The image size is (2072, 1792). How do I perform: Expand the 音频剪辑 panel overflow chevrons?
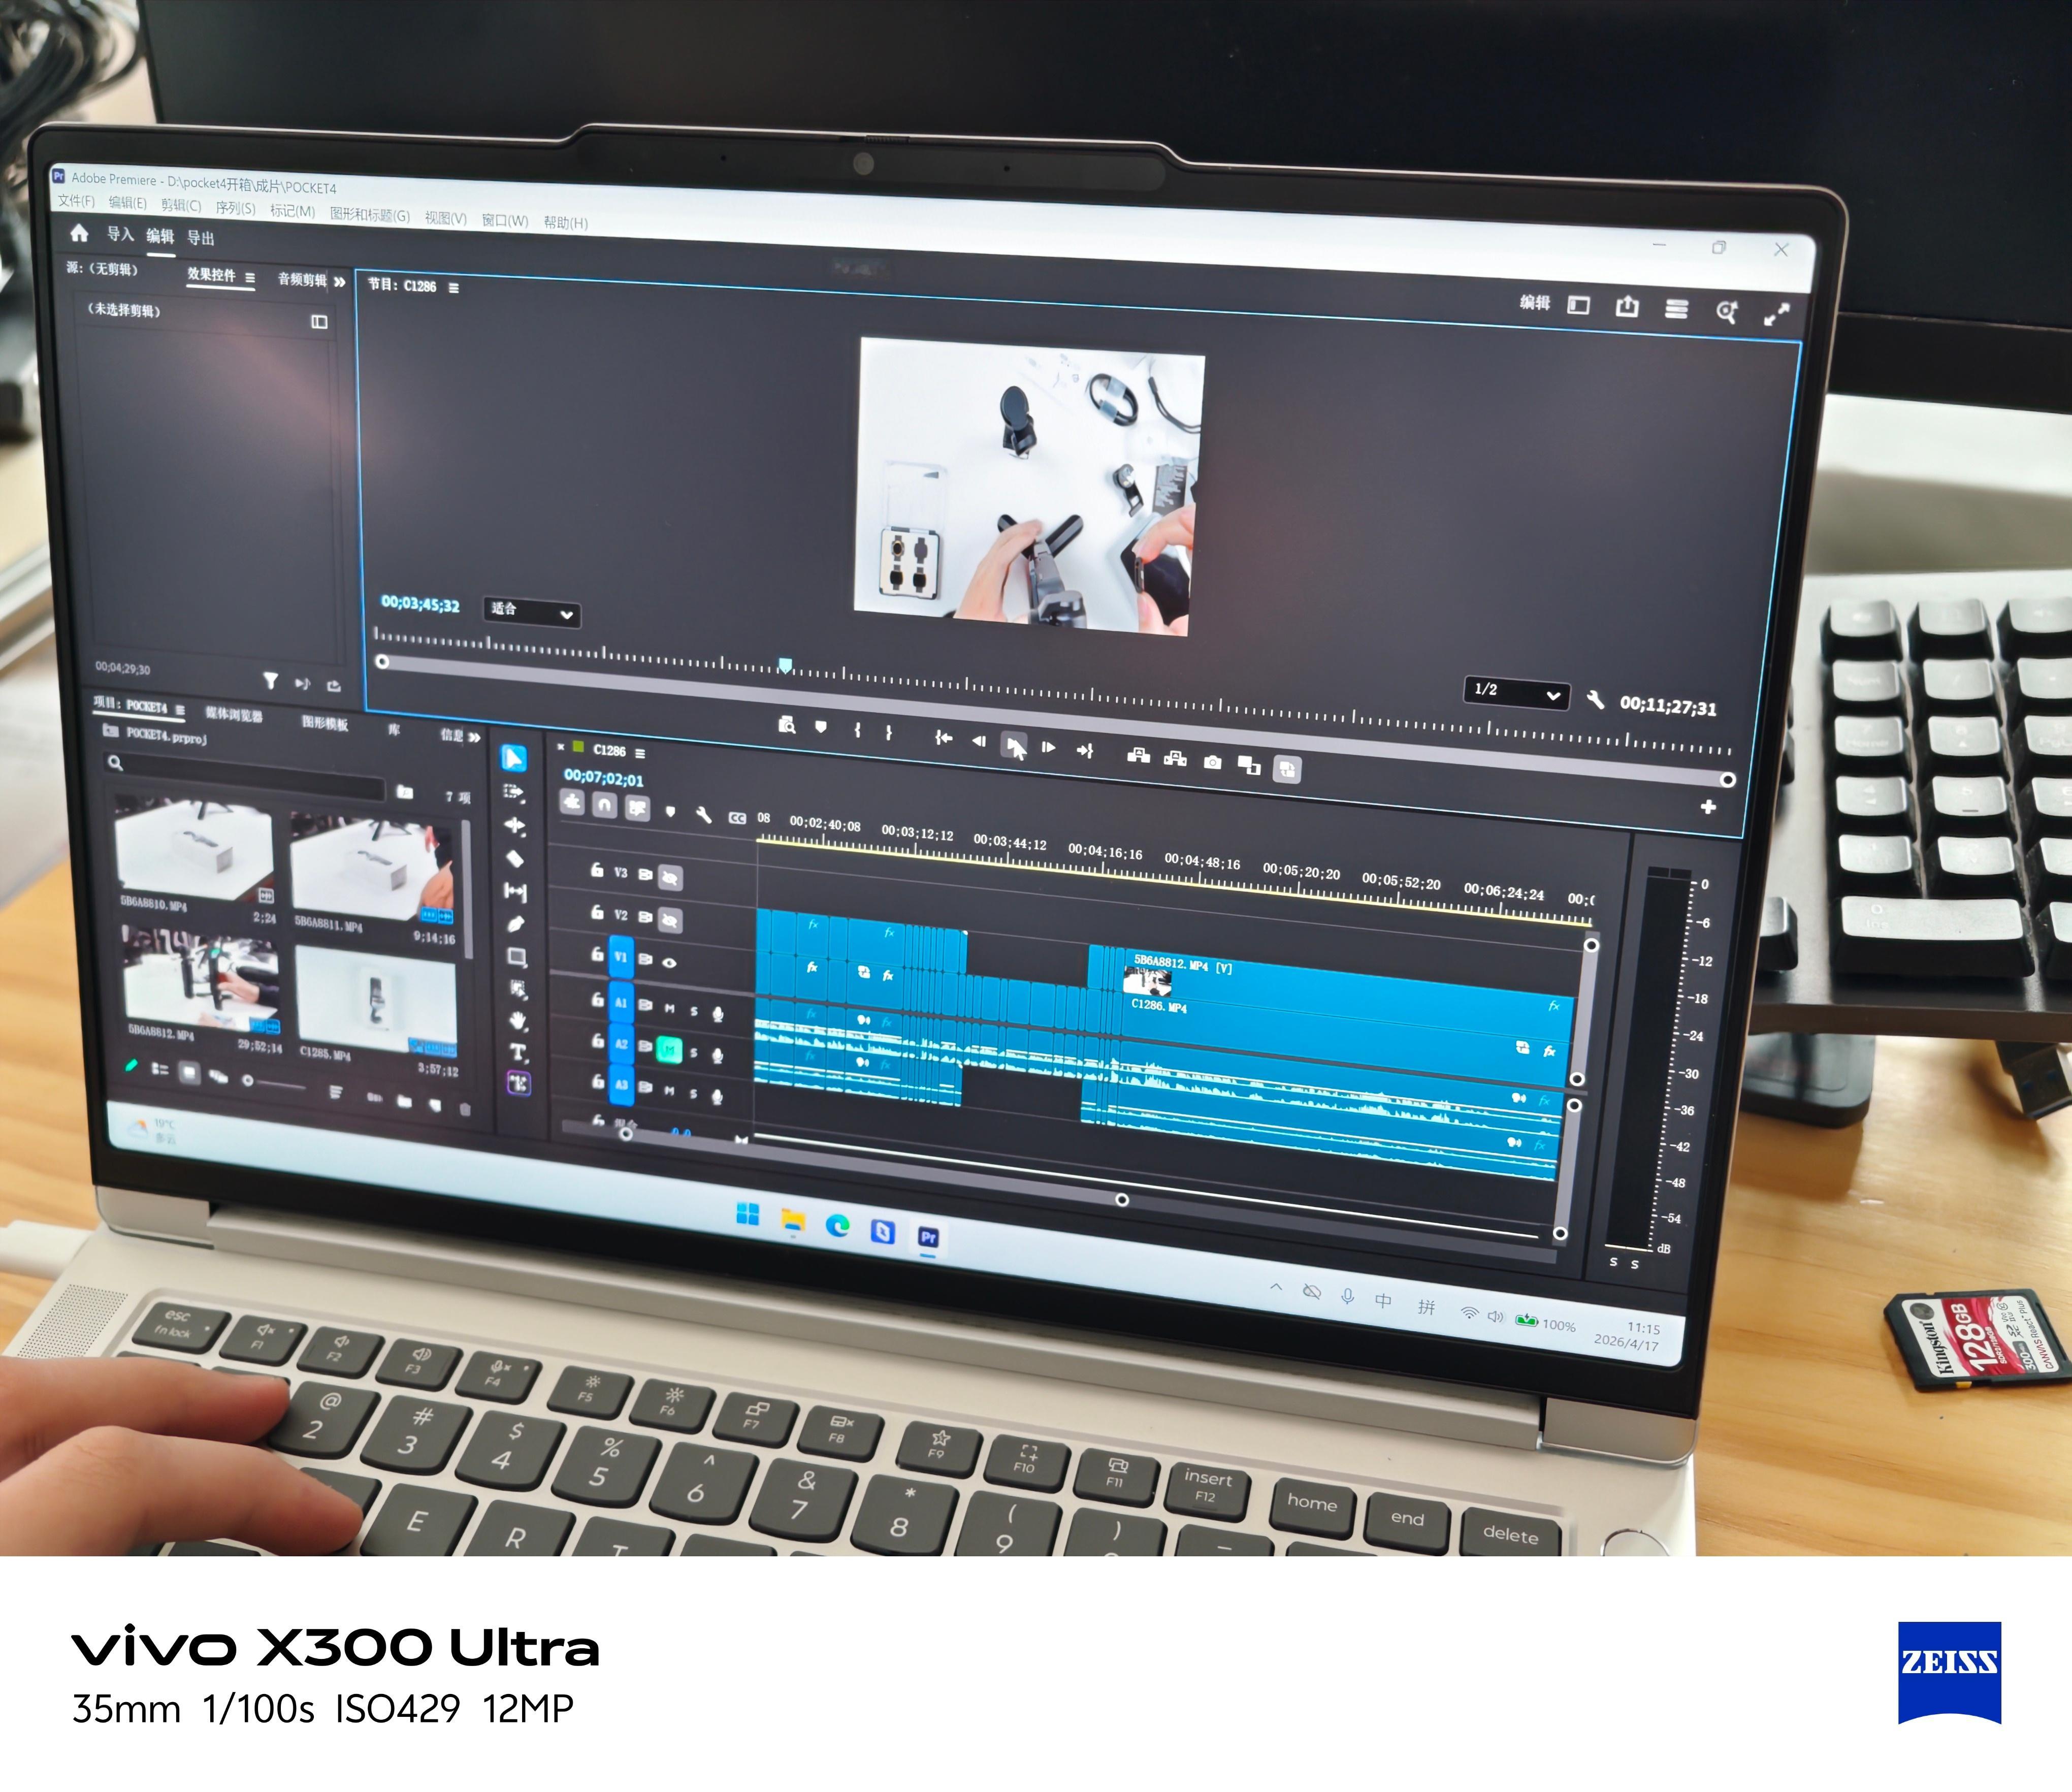coord(340,282)
